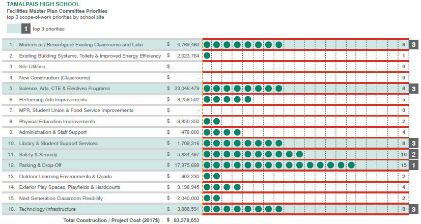The image size is (421, 224).
Task: Select rank badge 3 on Modernize Classrooms row
Action: [x=414, y=45]
